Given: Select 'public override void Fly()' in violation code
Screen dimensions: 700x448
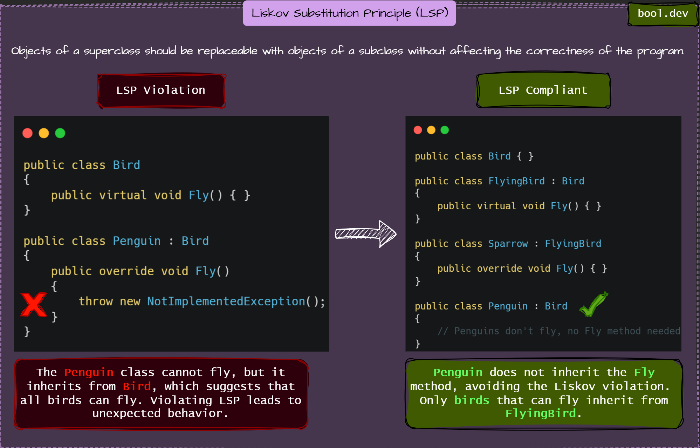Looking at the screenshot, I should (x=140, y=271).
